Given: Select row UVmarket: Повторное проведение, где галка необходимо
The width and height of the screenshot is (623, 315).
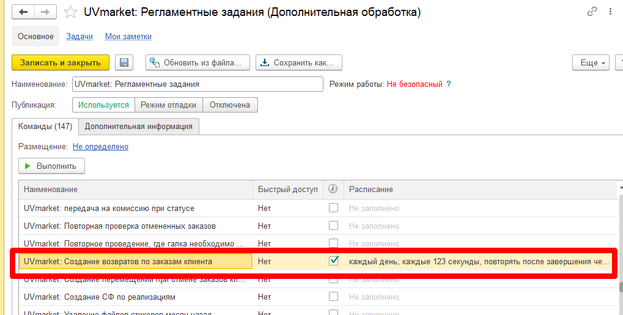Looking at the screenshot, I should click(x=136, y=243).
